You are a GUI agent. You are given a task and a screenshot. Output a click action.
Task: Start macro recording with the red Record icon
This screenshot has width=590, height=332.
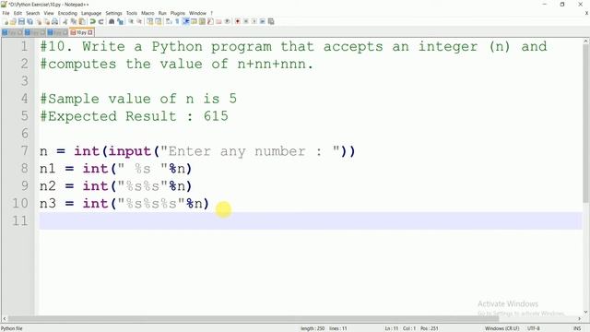(x=238, y=21)
